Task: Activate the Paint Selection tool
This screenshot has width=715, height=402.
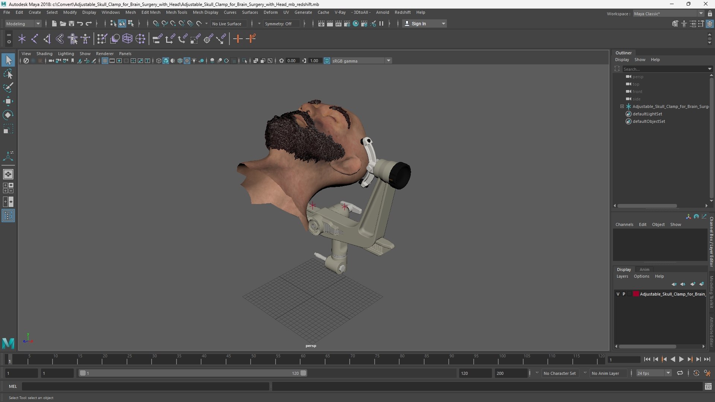Action: [8, 87]
